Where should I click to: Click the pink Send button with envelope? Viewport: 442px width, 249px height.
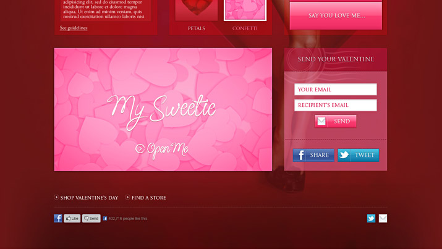tap(336, 122)
